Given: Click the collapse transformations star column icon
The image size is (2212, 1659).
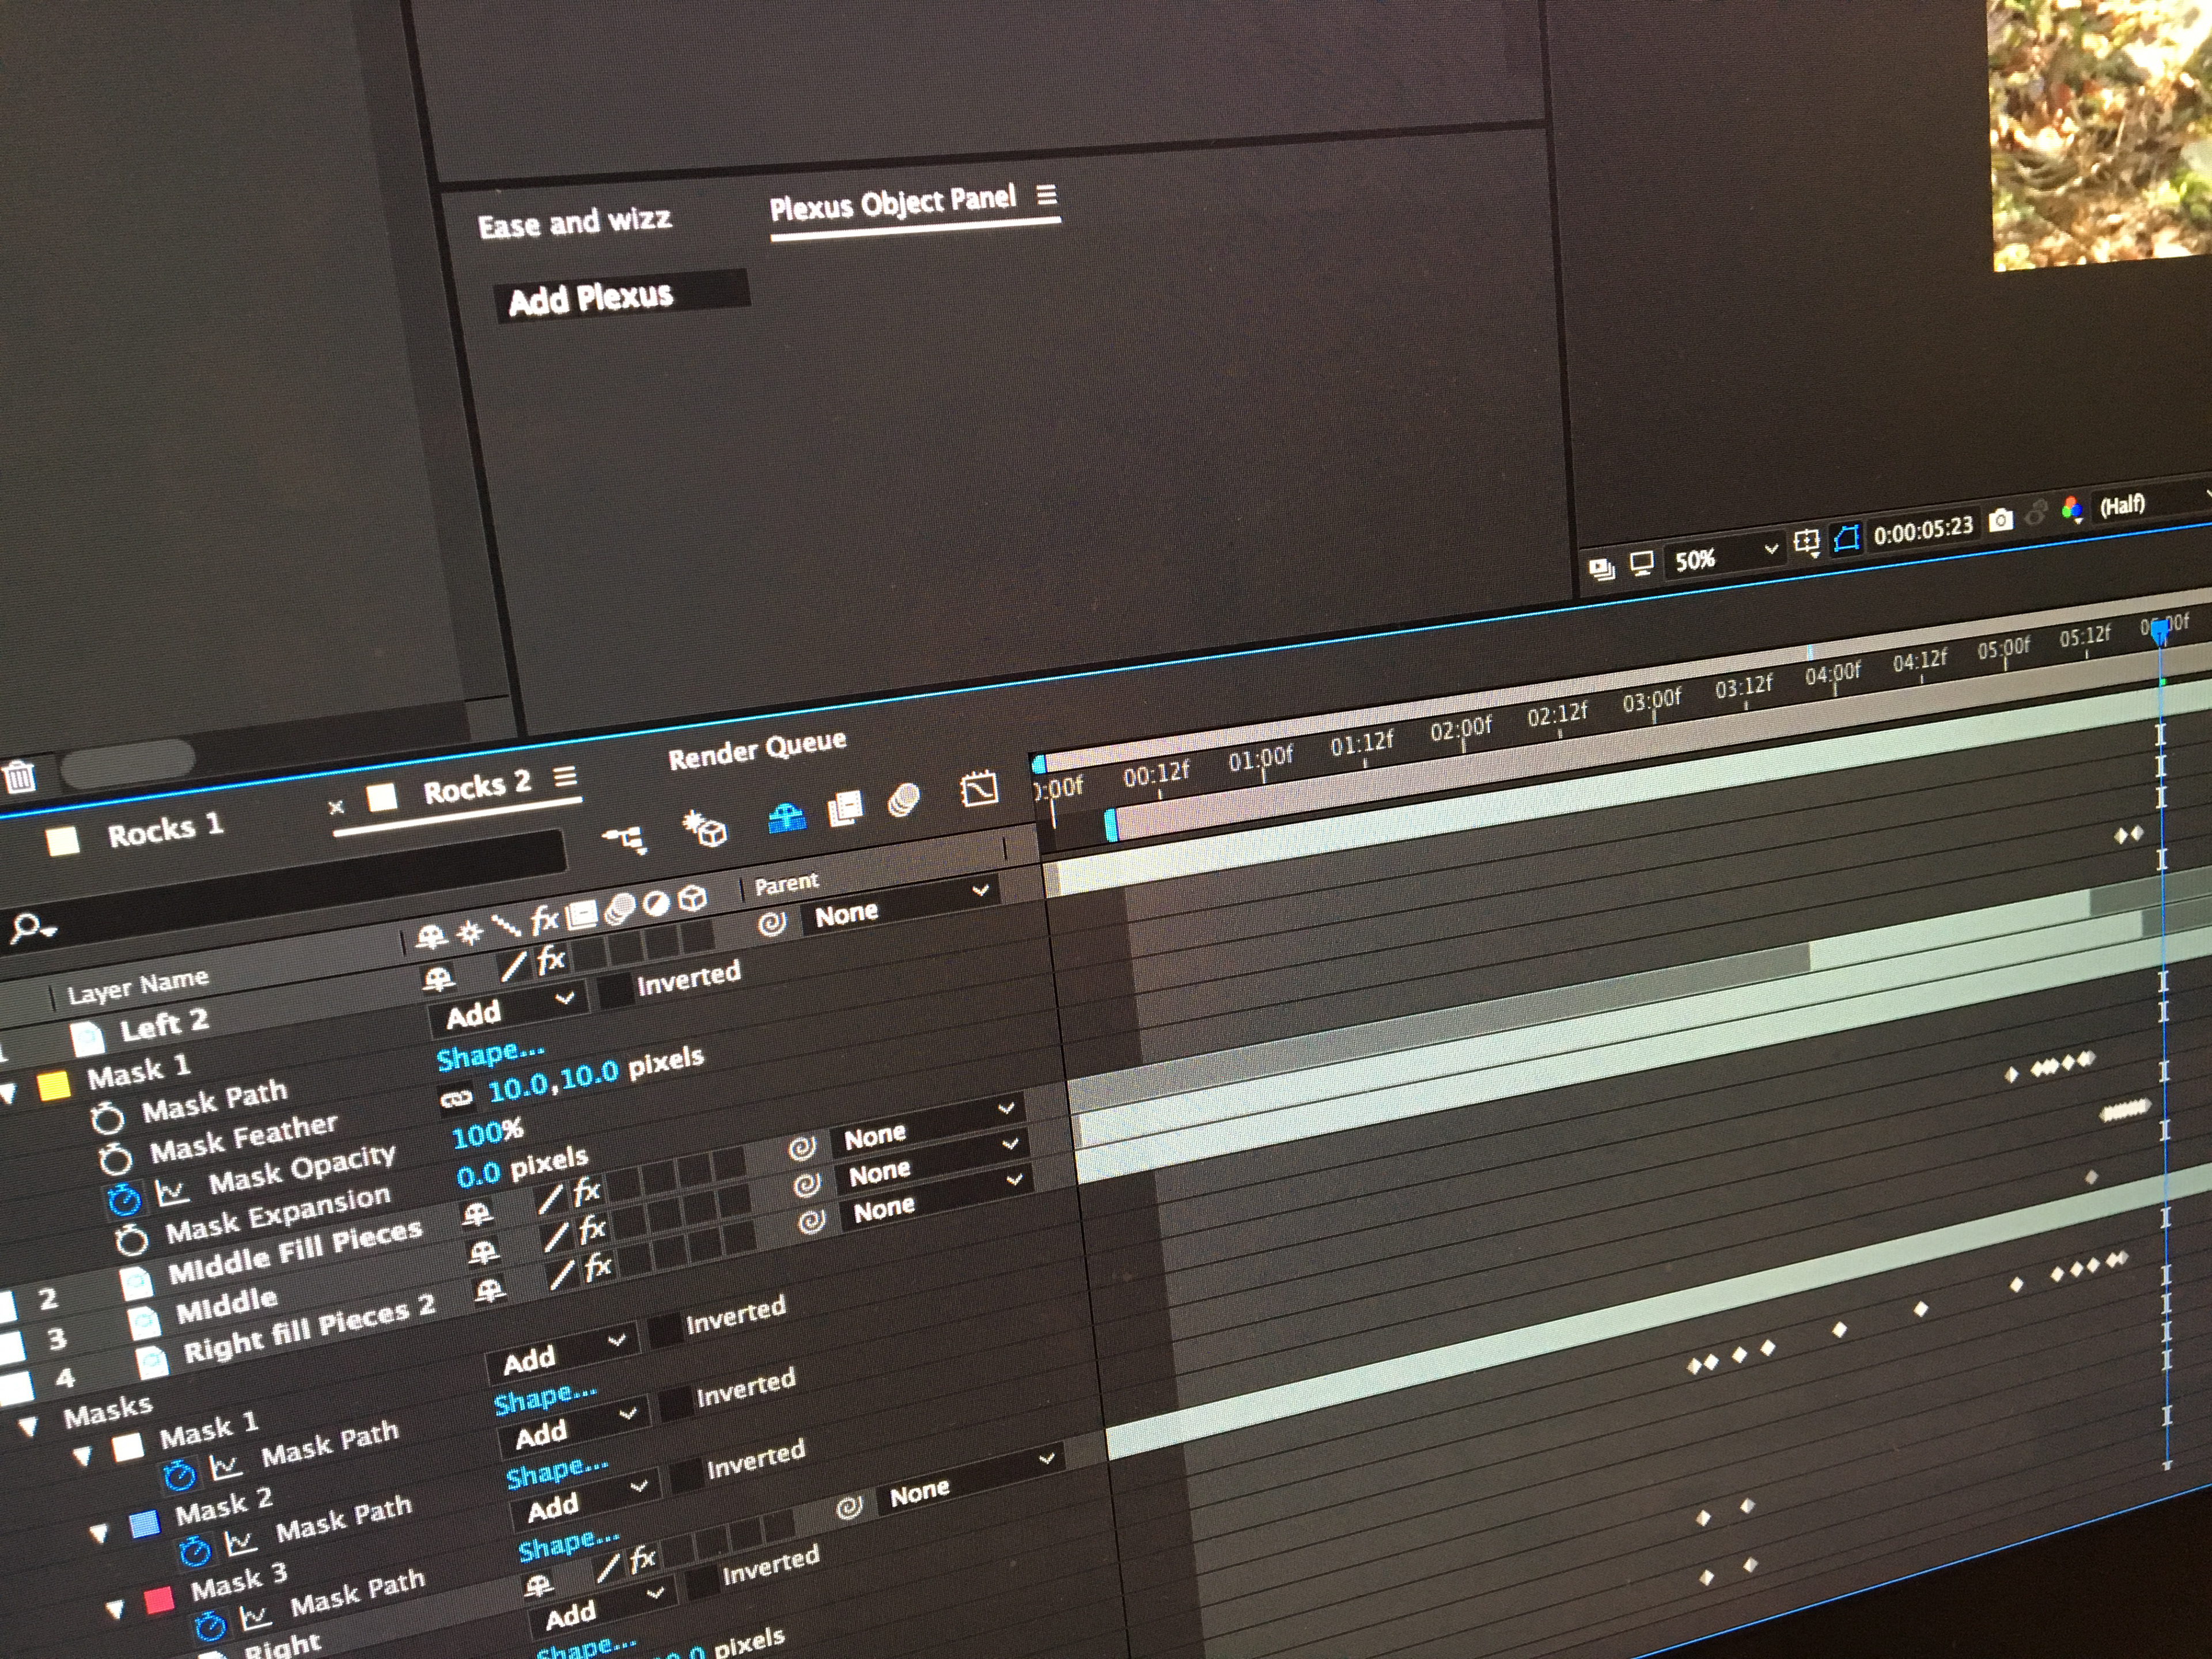Looking at the screenshot, I should tap(469, 932).
